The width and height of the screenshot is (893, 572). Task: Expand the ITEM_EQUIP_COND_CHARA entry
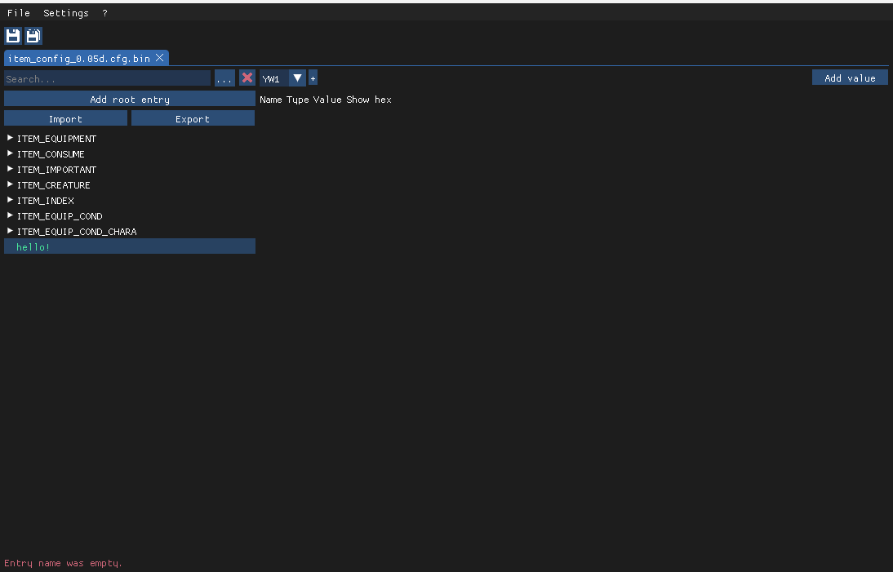tap(10, 231)
